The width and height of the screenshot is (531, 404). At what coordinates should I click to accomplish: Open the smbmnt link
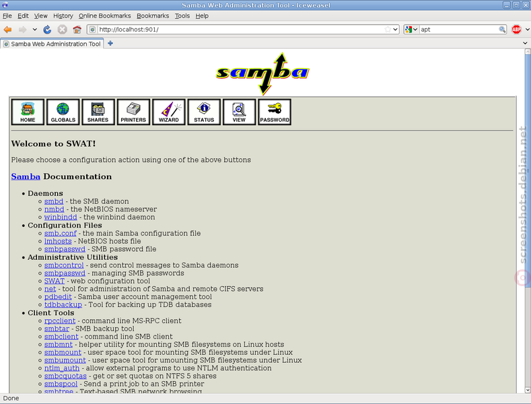[x=59, y=344]
